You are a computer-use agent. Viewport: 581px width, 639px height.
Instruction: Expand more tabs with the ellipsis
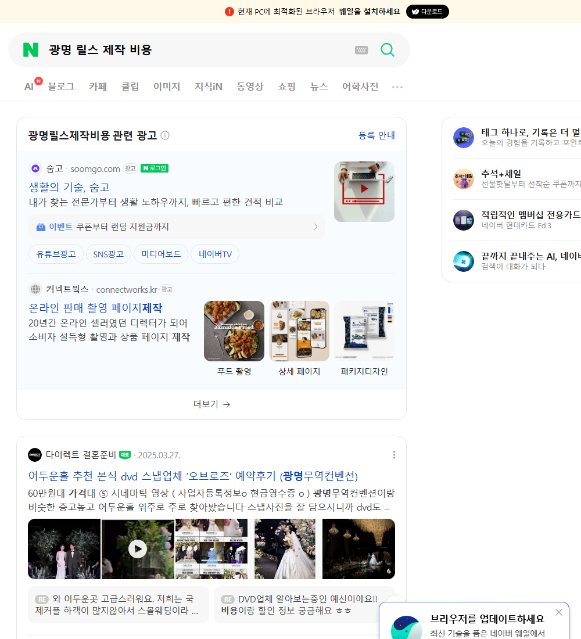(x=397, y=87)
